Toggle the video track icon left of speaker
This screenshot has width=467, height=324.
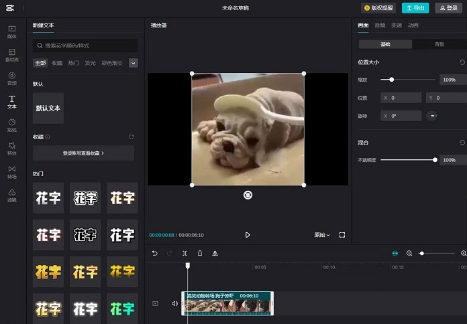155,303
